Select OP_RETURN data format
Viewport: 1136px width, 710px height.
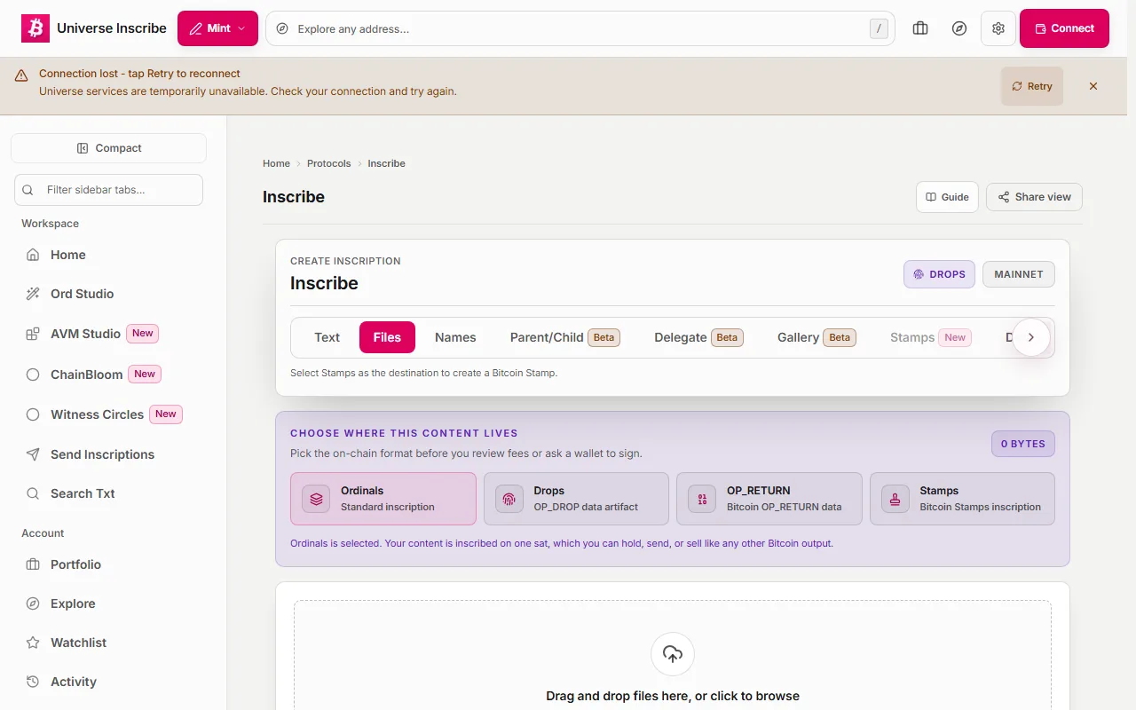click(769, 499)
